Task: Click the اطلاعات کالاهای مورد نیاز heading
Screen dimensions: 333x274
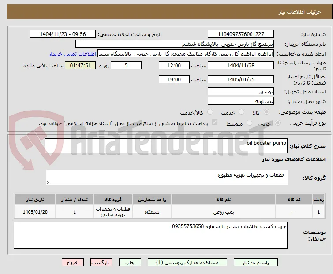Action: [x=293, y=159]
